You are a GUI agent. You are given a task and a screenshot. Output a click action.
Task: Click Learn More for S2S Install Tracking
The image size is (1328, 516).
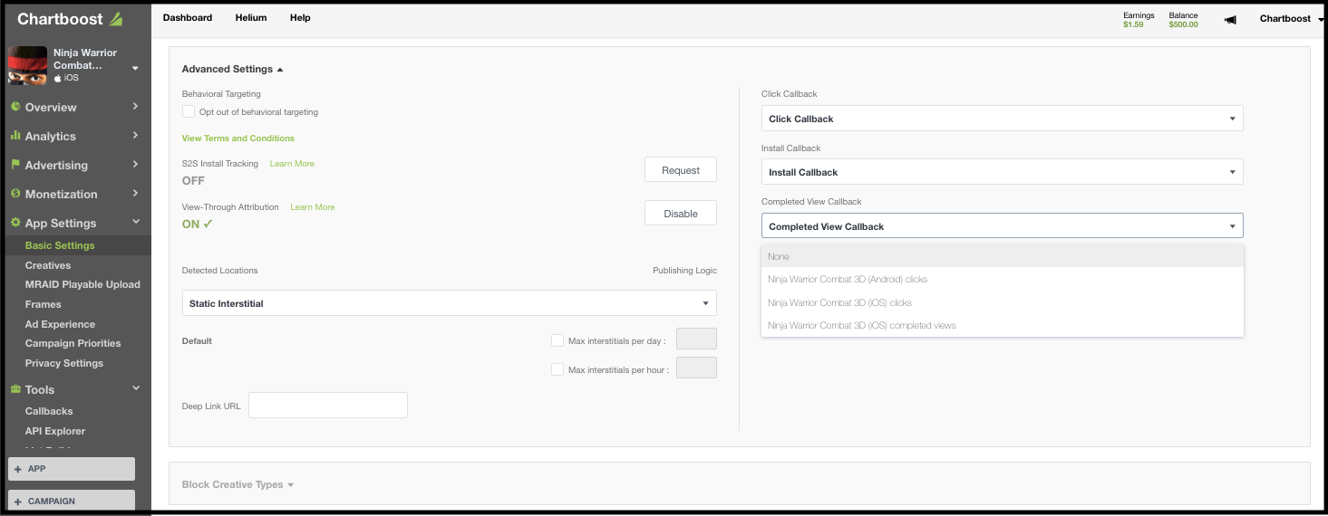pyautogui.click(x=292, y=164)
